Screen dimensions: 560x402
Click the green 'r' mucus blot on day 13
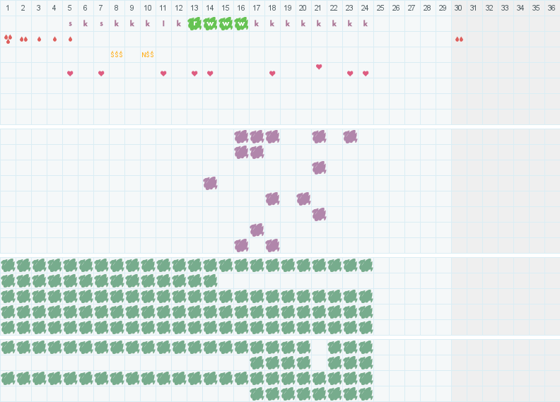(x=194, y=23)
